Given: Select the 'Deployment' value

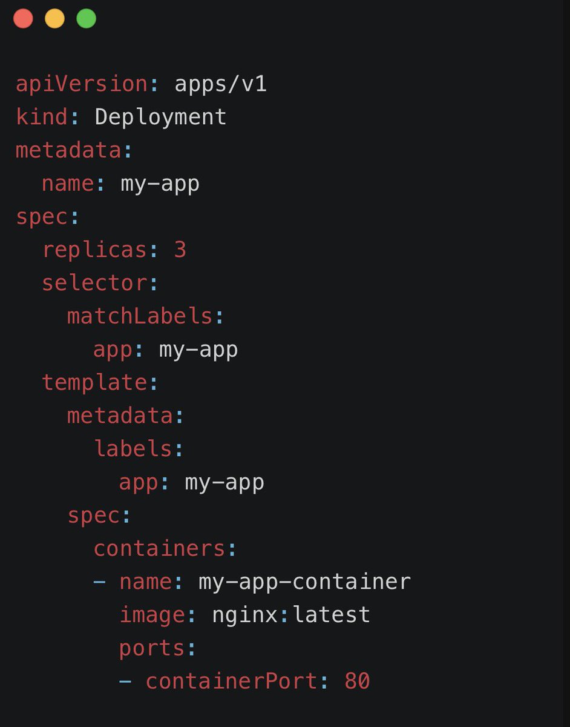Looking at the screenshot, I should tap(161, 117).
